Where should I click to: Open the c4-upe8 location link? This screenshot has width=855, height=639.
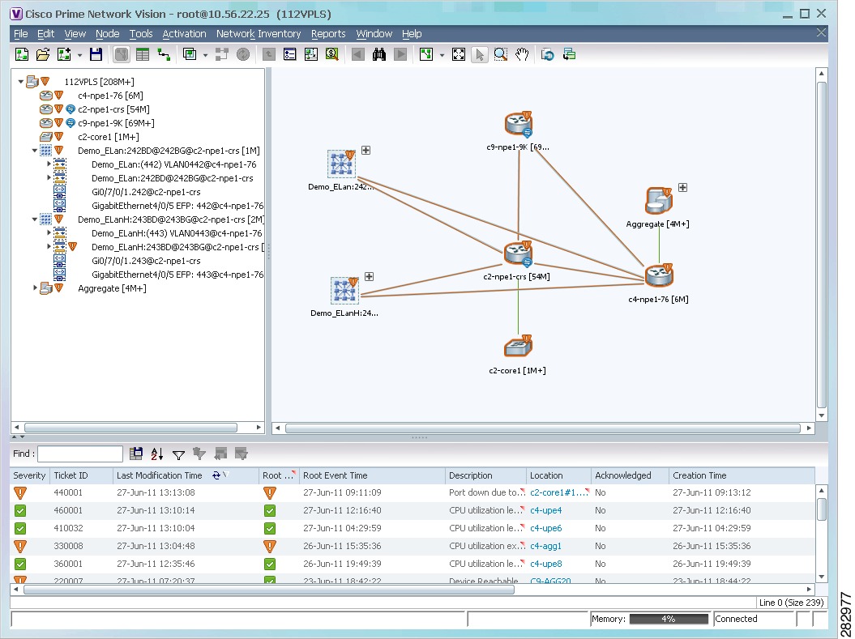(546, 564)
